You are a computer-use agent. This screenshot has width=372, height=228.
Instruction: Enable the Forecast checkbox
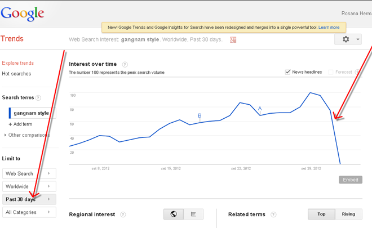click(330, 72)
